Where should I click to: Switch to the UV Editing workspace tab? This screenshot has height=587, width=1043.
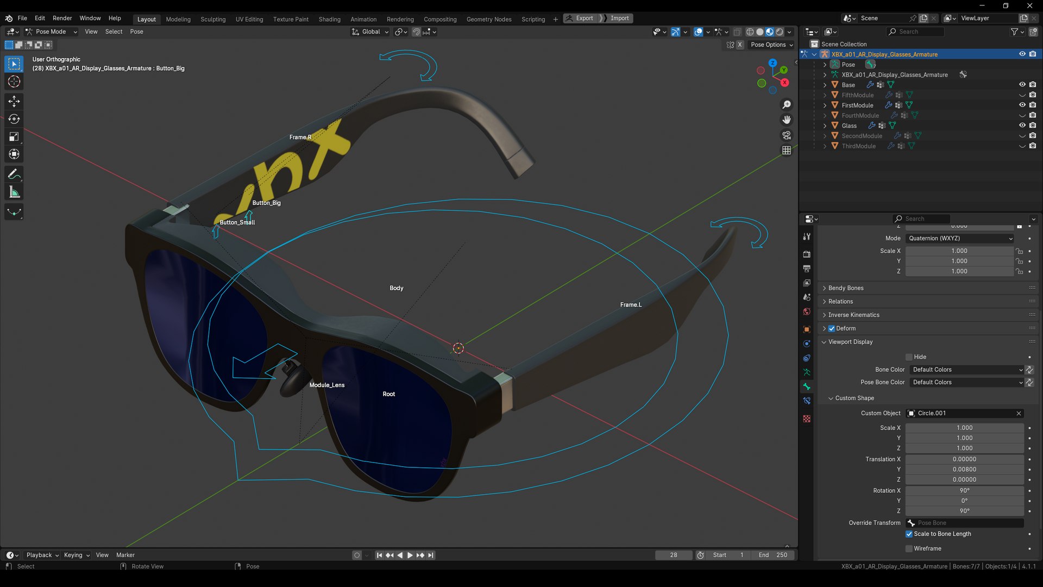[x=249, y=19]
